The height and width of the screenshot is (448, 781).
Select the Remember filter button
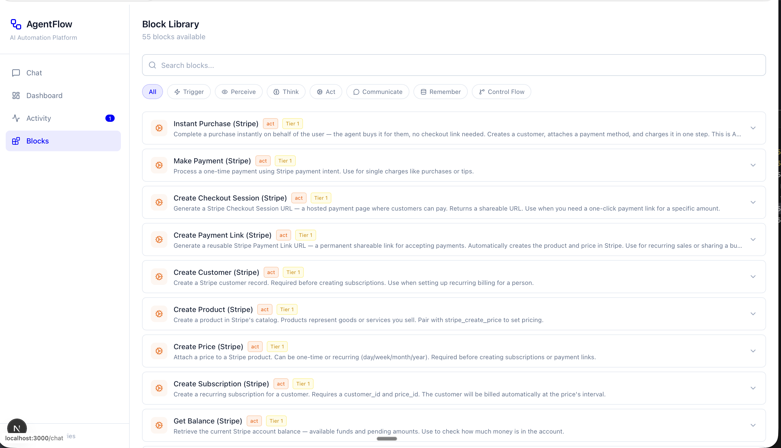pyautogui.click(x=440, y=92)
